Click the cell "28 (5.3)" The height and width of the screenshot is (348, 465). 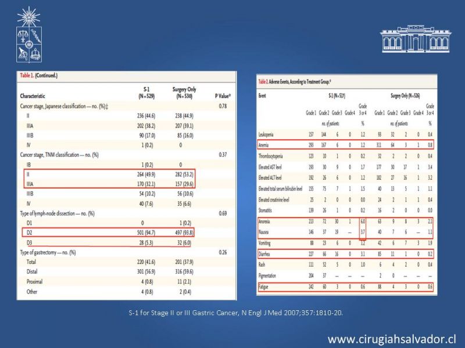146,242
